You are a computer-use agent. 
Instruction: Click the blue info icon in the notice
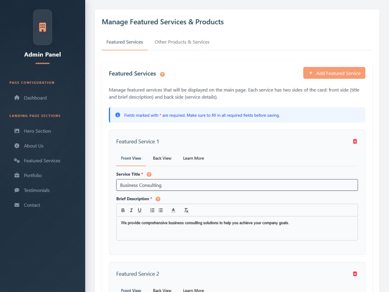click(117, 115)
